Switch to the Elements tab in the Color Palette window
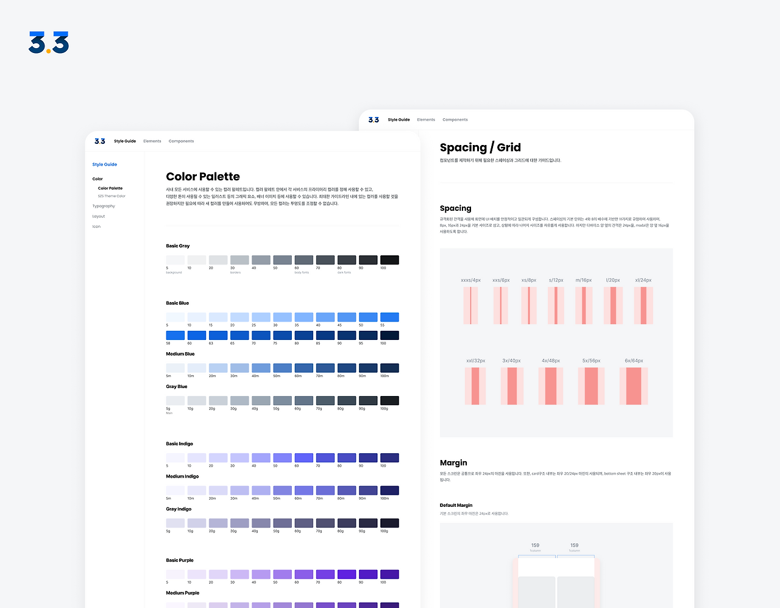The height and width of the screenshot is (608, 780). click(x=152, y=141)
